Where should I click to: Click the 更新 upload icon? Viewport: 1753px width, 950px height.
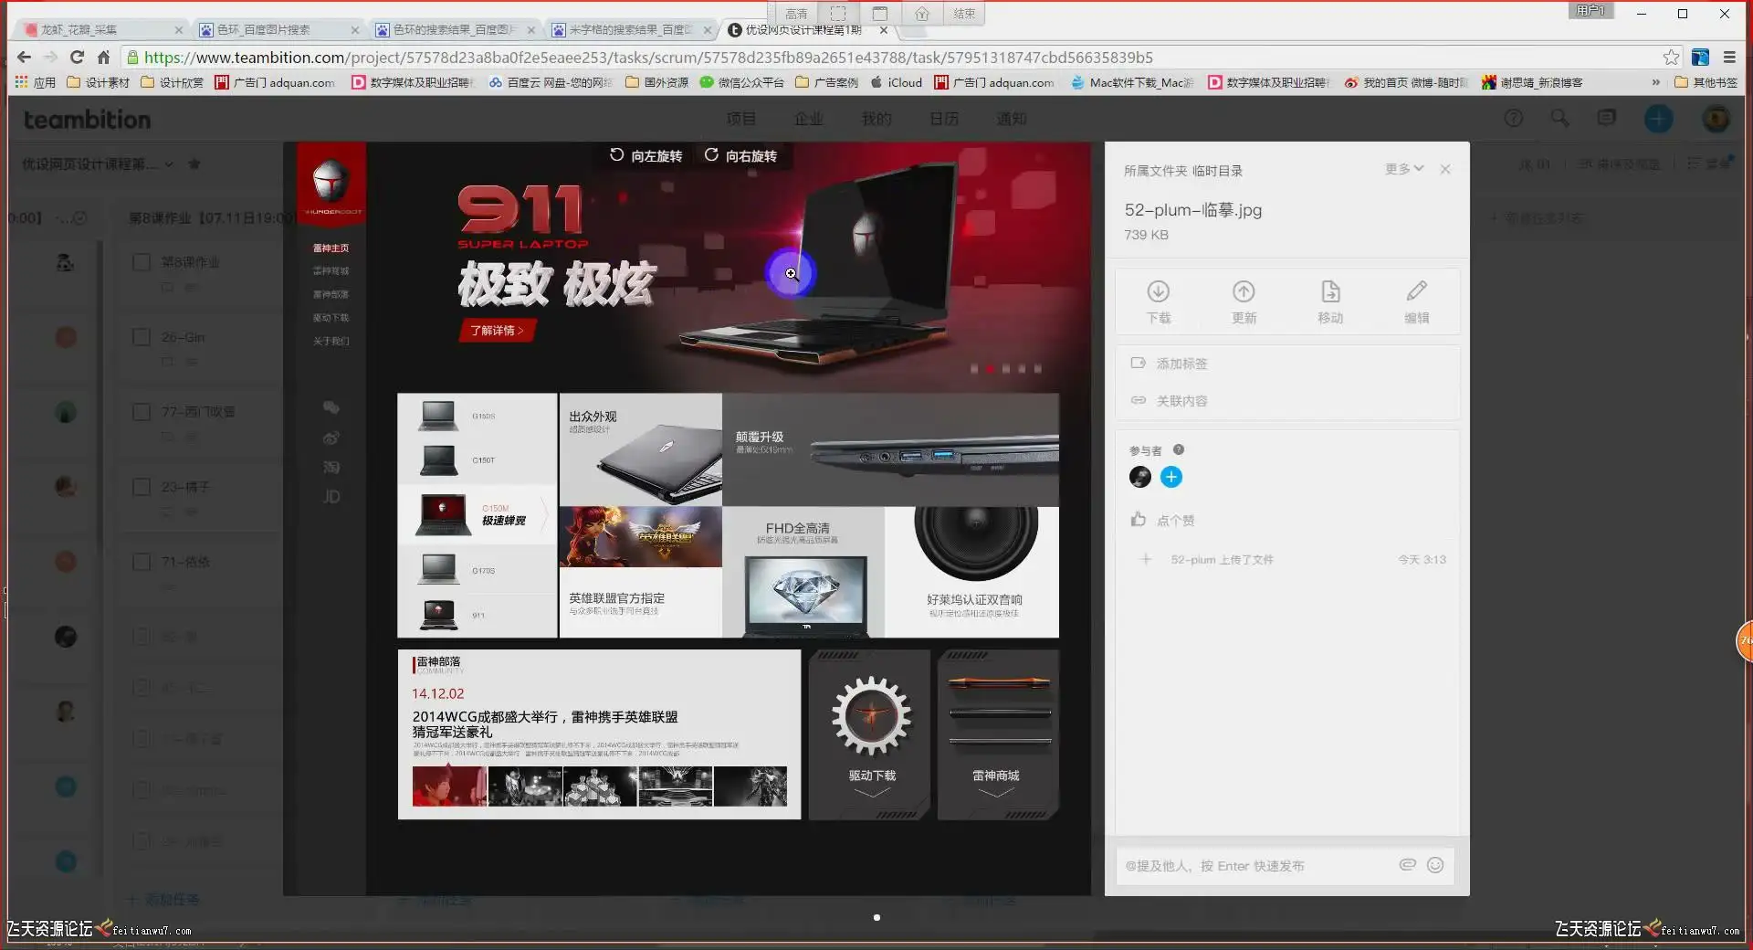(x=1244, y=291)
